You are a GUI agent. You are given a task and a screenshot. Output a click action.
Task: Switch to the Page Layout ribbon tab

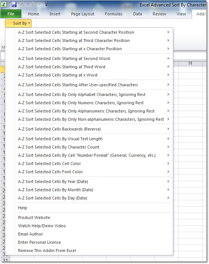83,14
